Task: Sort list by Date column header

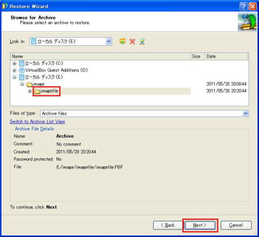Action: click(227, 57)
